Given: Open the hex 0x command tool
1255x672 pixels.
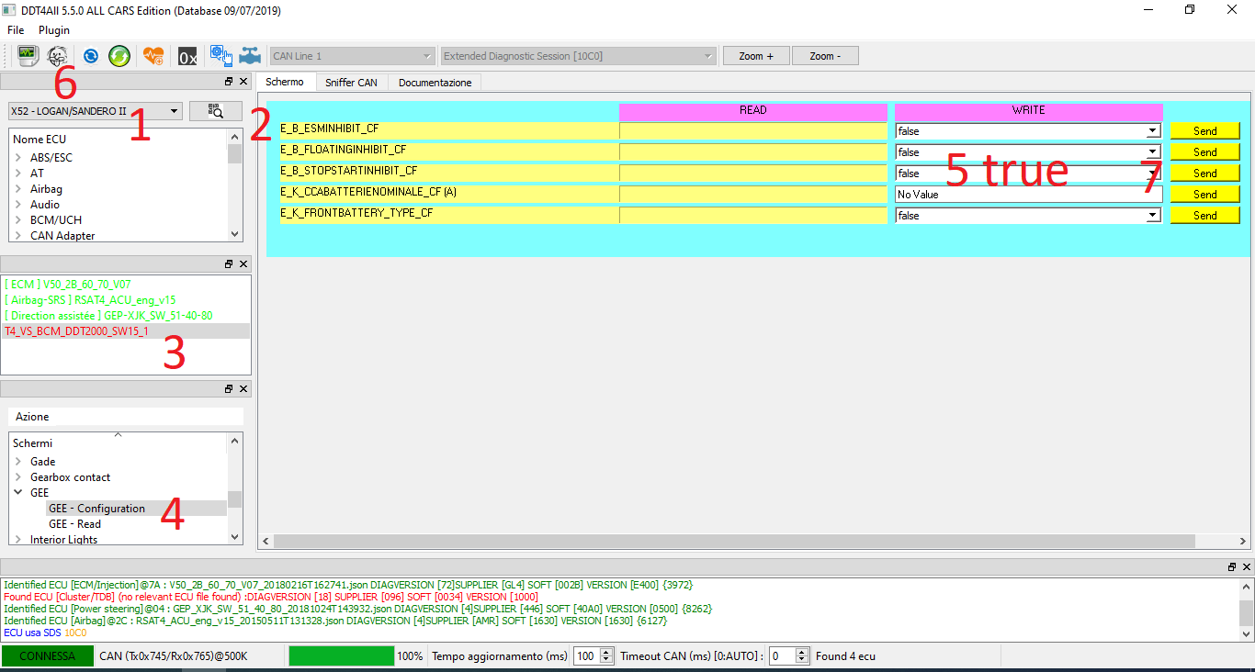Looking at the screenshot, I should pyautogui.click(x=187, y=56).
